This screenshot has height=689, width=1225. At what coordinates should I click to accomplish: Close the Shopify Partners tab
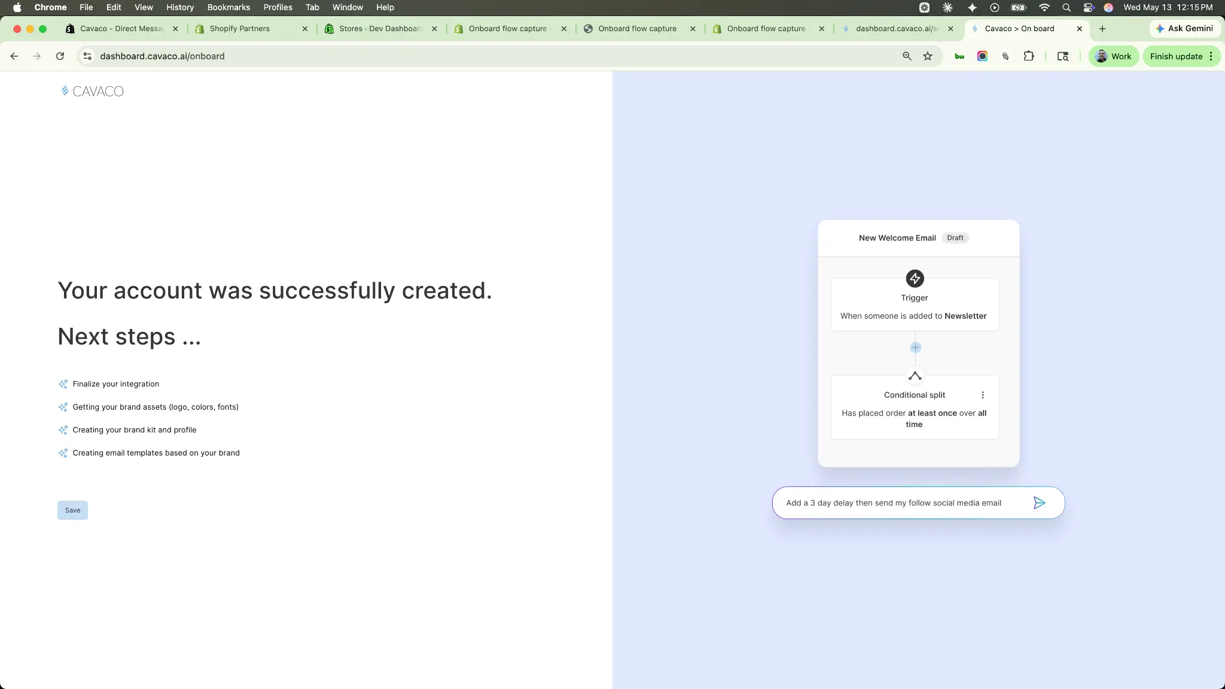[305, 29]
